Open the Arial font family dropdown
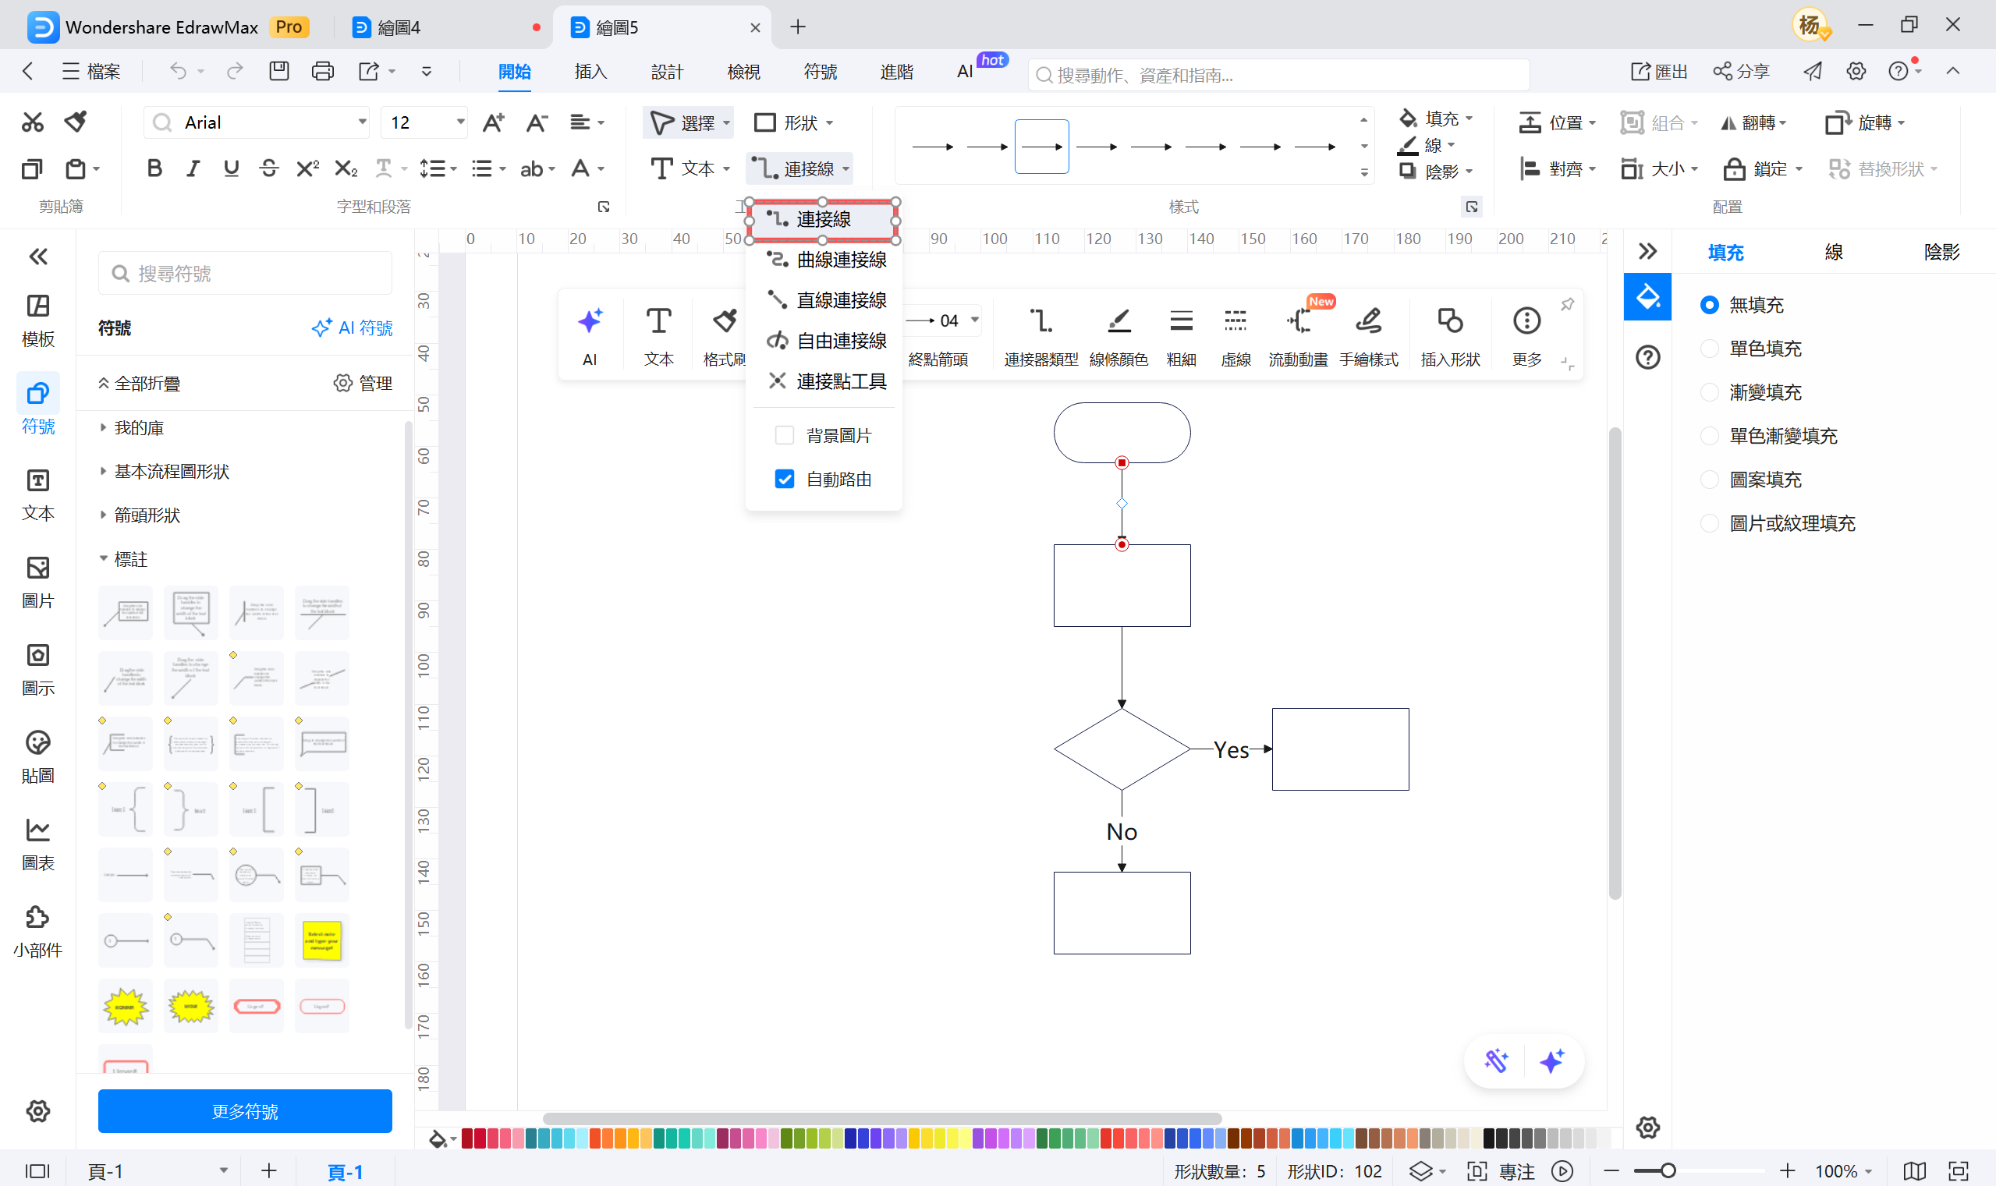The width and height of the screenshot is (1996, 1186). (362, 122)
